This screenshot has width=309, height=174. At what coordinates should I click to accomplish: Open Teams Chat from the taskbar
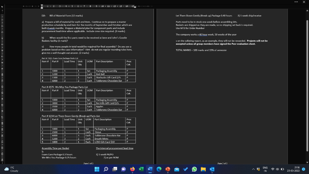[123, 169]
